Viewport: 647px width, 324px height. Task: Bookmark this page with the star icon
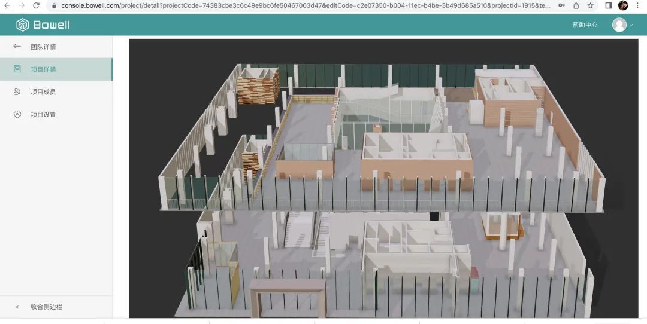(x=591, y=5)
